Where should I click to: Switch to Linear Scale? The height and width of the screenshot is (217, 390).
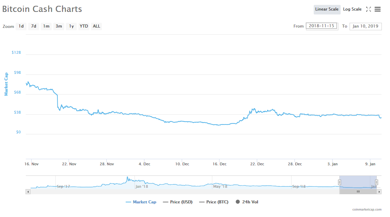(327, 9)
